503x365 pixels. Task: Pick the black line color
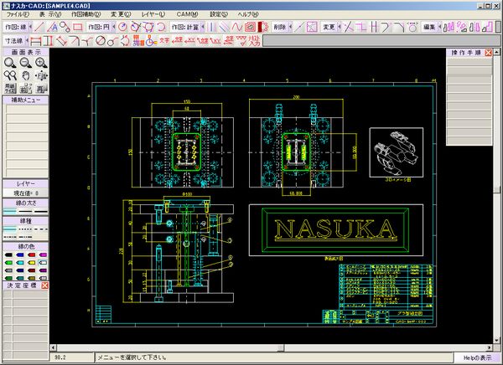tap(8, 255)
